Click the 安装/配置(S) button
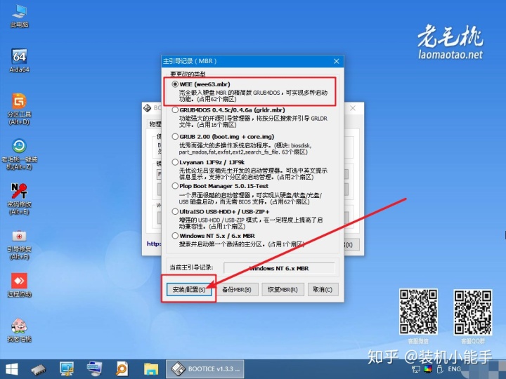This screenshot has height=379, width=506. click(189, 289)
